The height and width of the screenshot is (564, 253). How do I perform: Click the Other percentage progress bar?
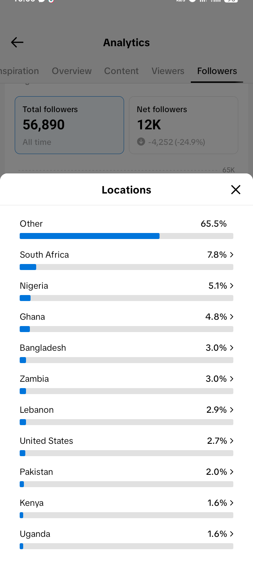(x=126, y=236)
